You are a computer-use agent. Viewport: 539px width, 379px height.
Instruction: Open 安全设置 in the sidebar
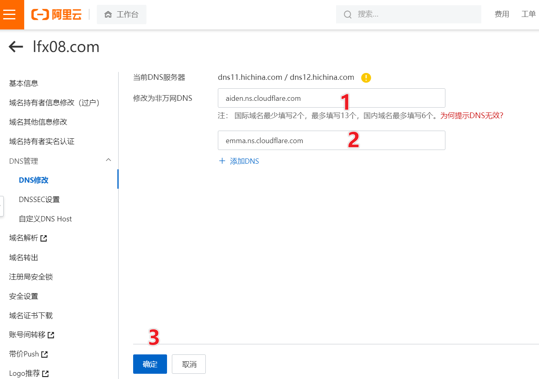click(x=24, y=296)
